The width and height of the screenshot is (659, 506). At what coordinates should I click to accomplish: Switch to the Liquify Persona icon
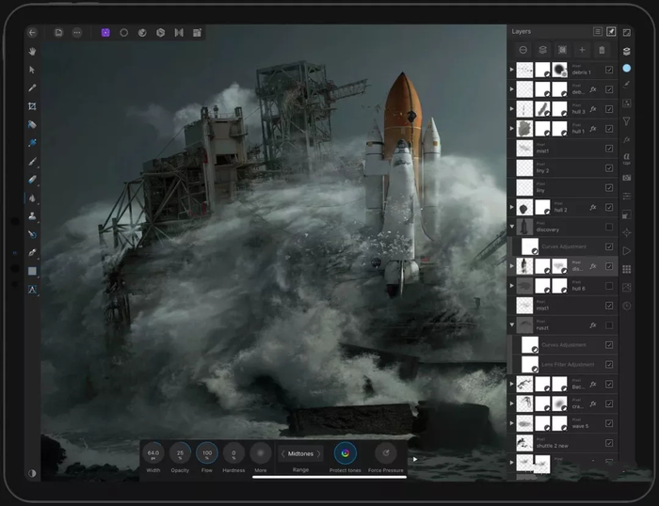point(142,32)
